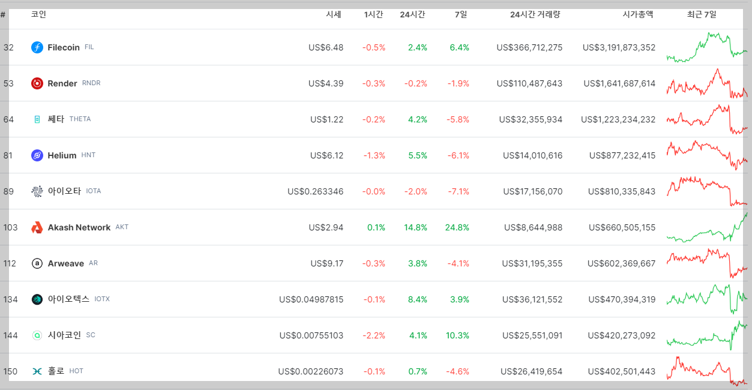Click volume US$14,010,616
This screenshot has width=752, height=390.
coord(533,155)
